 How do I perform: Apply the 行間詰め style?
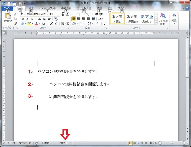pos(132,19)
